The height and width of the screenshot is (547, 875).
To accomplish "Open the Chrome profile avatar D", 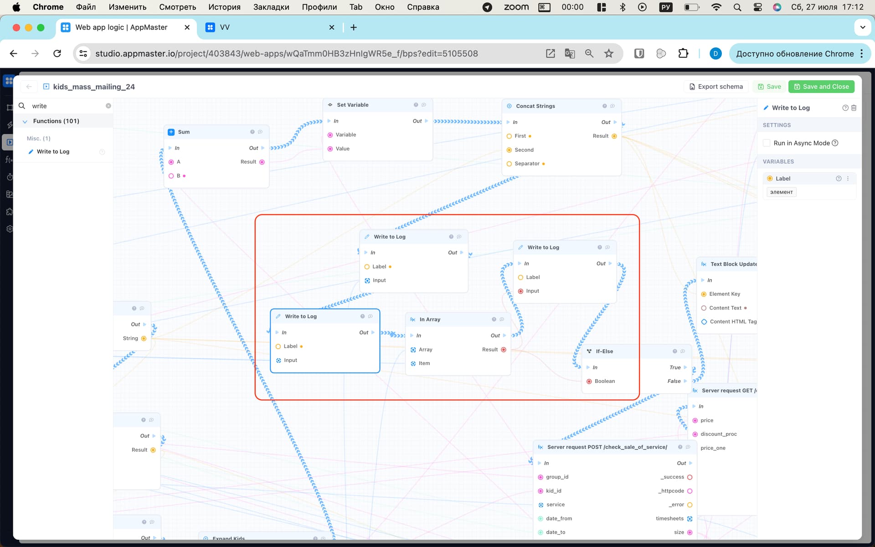I will (715, 53).
